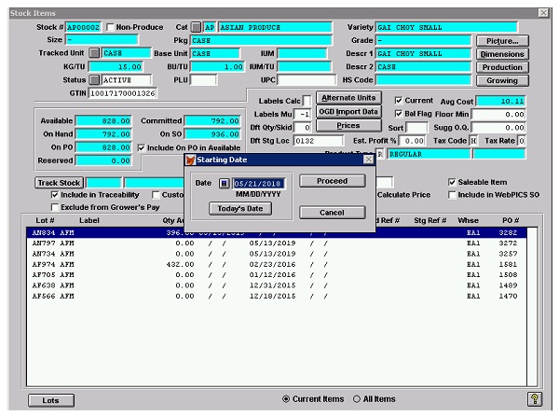Image resolution: width=559 pixels, height=417 pixels.
Task: Click the Status lookup icon
Action: pyautogui.click(x=95, y=80)
